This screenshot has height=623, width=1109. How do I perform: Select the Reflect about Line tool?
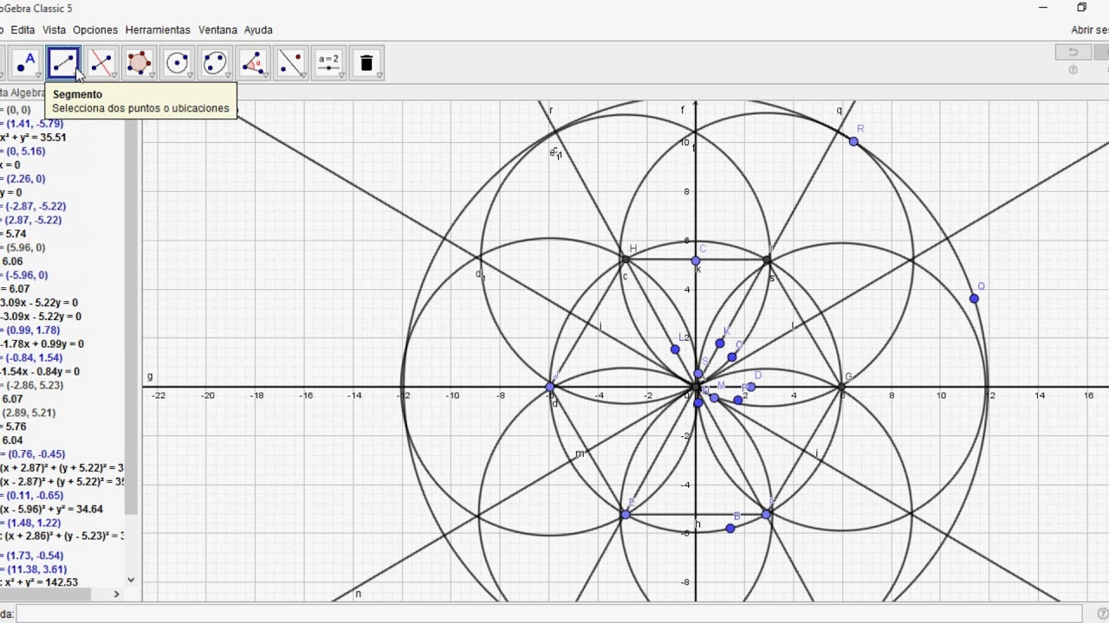pyautogui.click(x=291, y=62)
